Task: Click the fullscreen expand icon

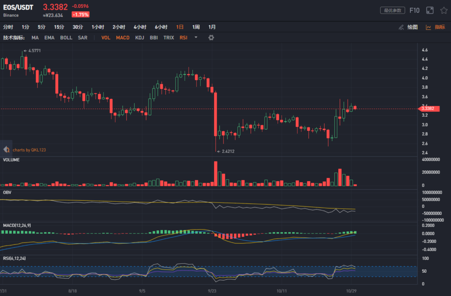Action: (430, 10)
